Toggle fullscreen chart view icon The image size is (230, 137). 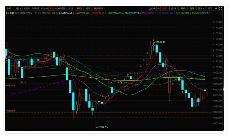coord(221,8)
